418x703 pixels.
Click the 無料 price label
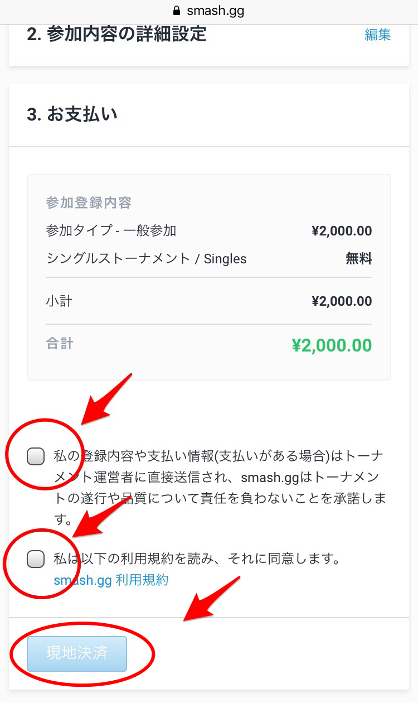[x=359, y=259]
